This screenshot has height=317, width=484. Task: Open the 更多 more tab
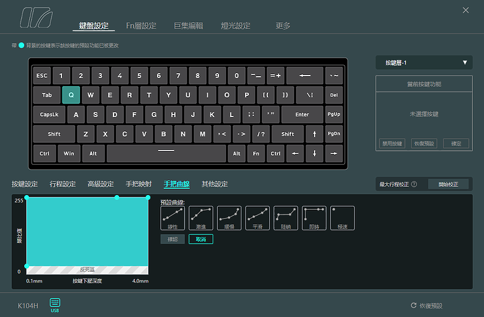[x=283, y=25]
